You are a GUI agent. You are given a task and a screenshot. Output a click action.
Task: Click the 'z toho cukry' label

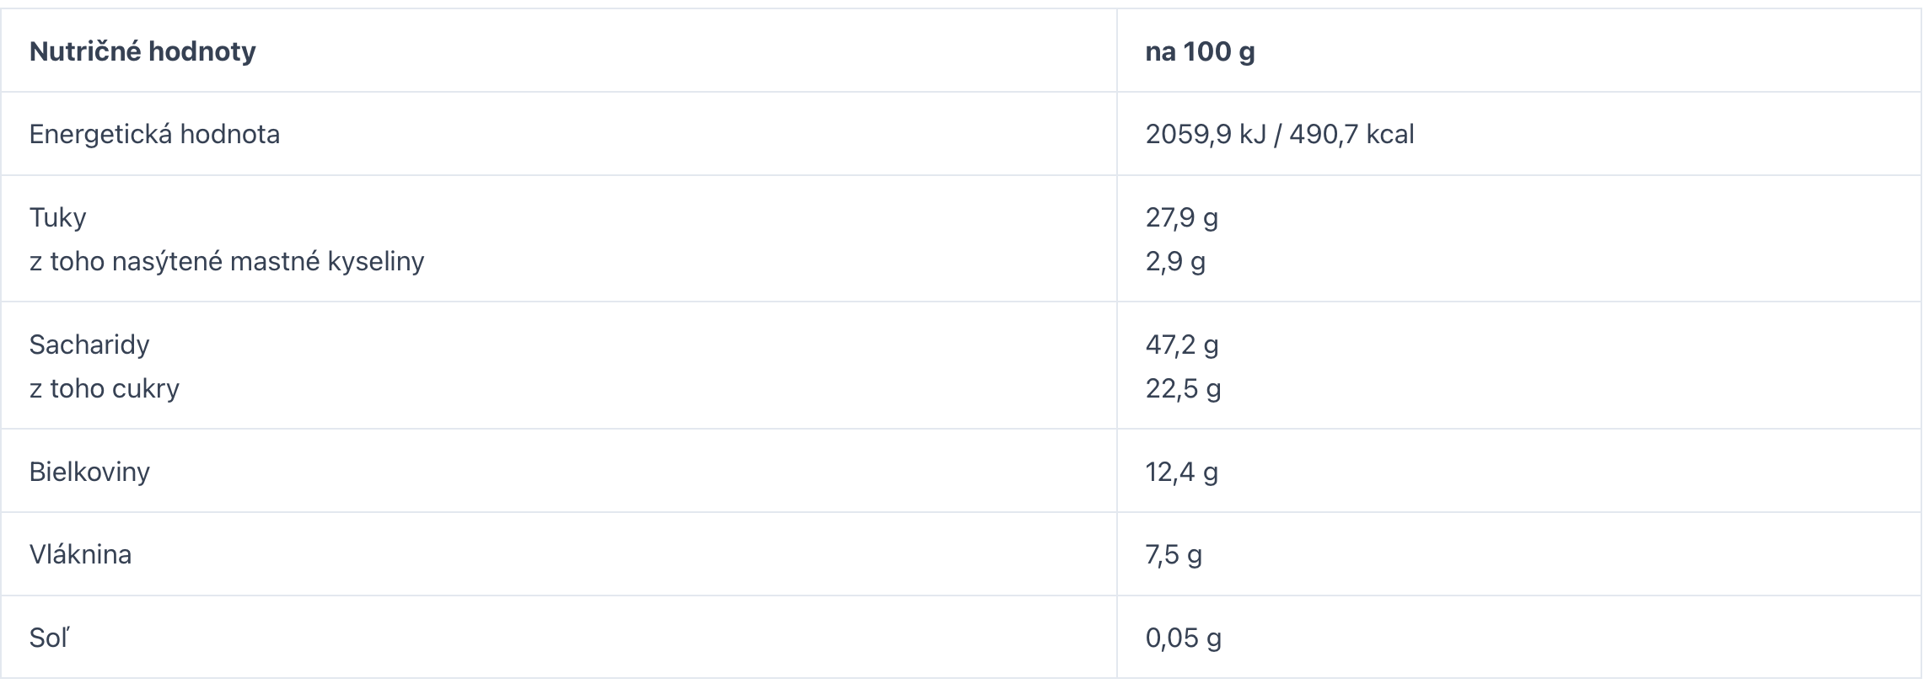point(105,388)
